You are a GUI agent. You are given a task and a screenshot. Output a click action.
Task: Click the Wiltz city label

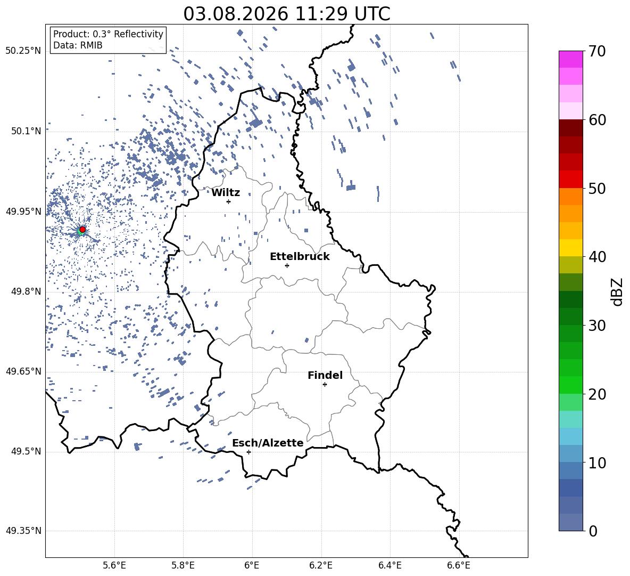pos(226,193)
